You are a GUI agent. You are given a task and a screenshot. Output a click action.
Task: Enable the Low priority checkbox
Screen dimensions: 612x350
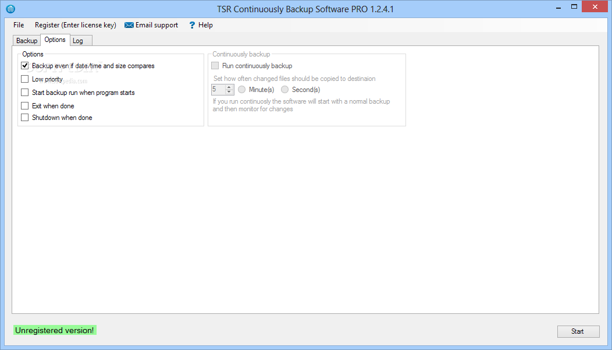[24, 79]
